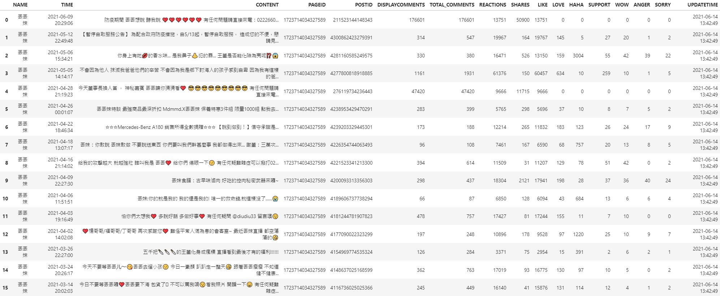This screenshot has height=296, width=720.
Task: Click the LOVE column header
Action: (558, 5)
